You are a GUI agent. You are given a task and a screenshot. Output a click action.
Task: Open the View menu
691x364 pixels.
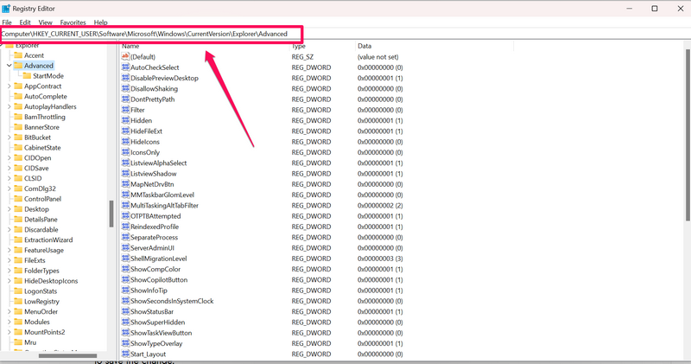(x=45, y=22)
